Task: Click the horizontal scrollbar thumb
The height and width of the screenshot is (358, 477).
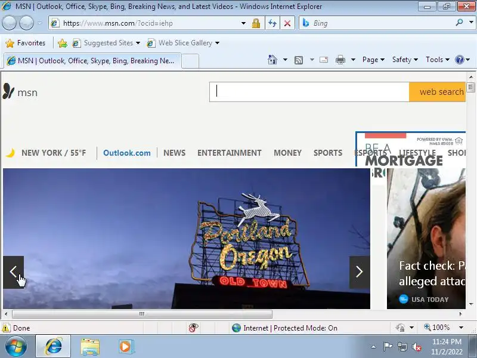Action: pos(142,314)
